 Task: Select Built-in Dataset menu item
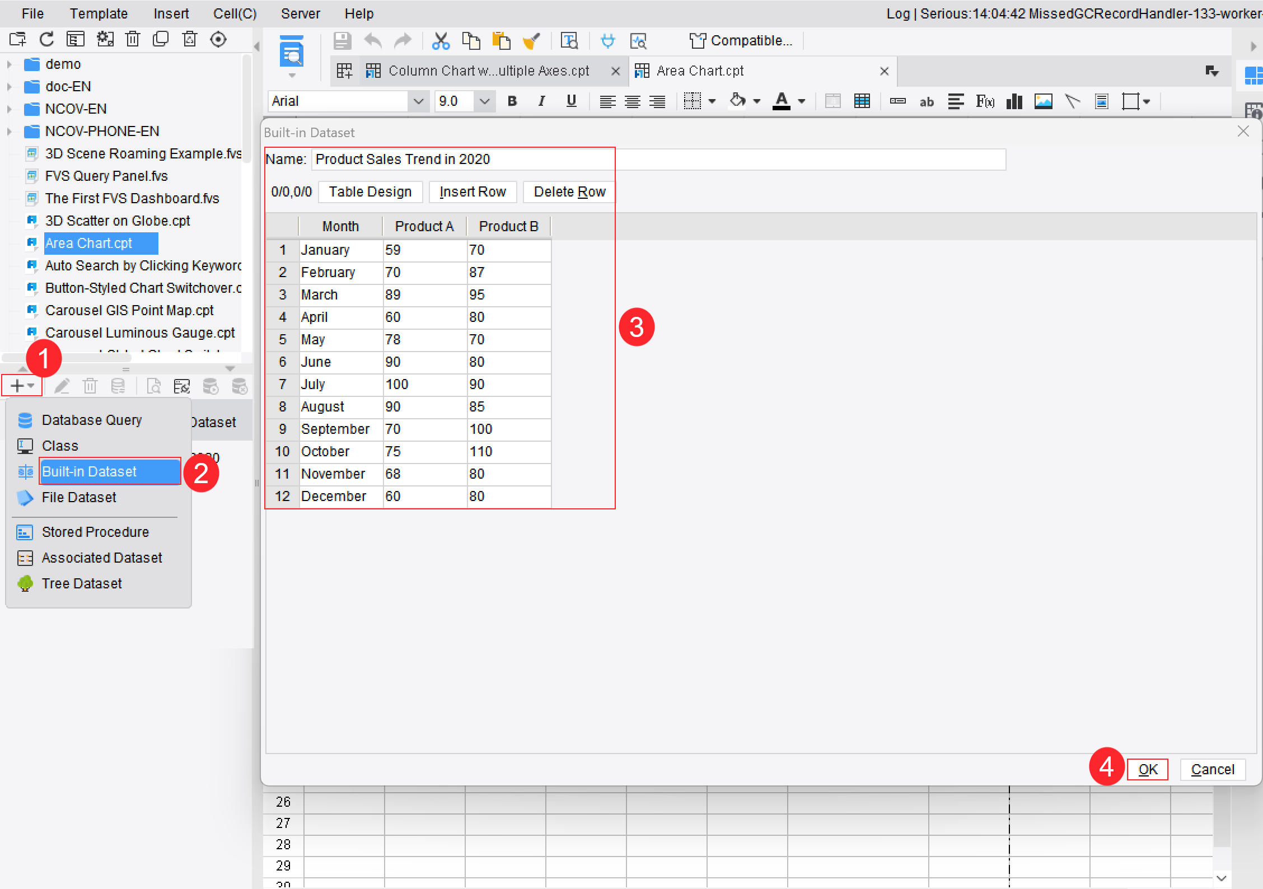coord(110,471)
